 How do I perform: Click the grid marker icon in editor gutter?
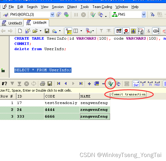[3, 70]
